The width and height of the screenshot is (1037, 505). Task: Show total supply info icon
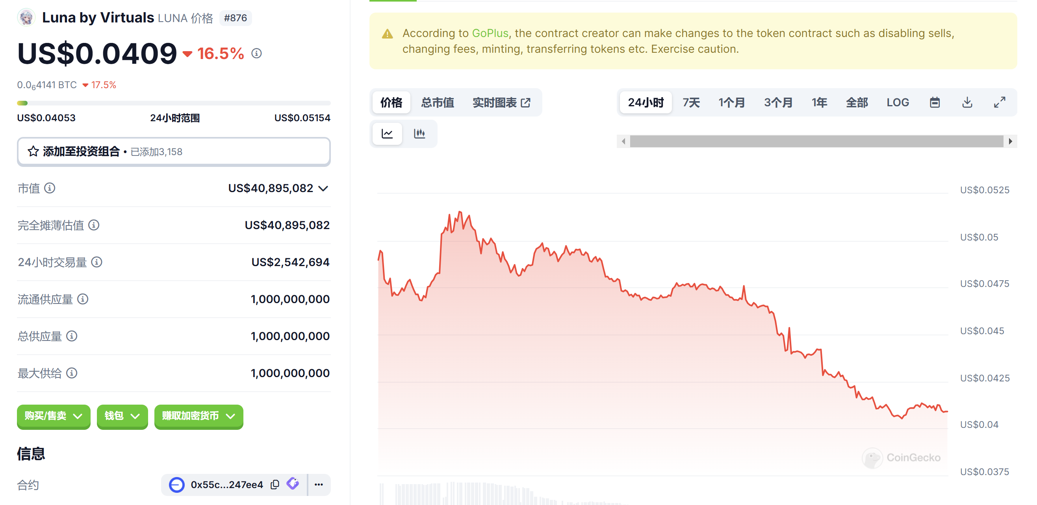pos(72,336)
